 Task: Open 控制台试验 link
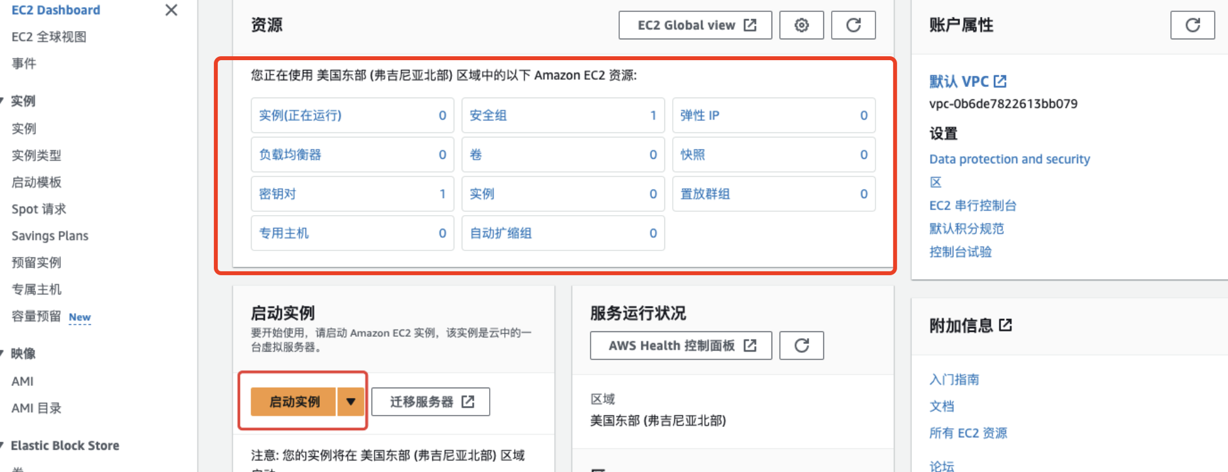tap(961, 252)
